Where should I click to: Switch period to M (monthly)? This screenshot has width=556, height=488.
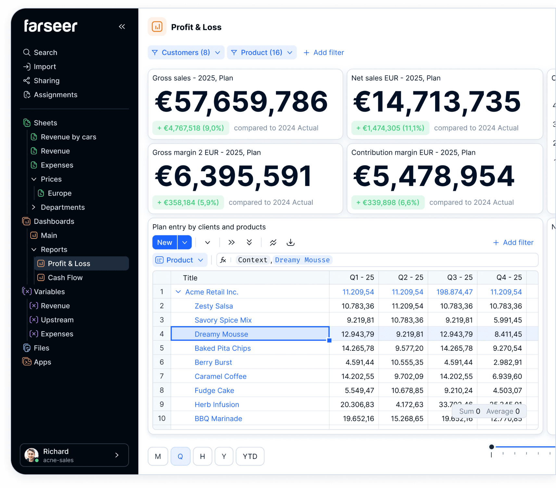tap(158, 456)
